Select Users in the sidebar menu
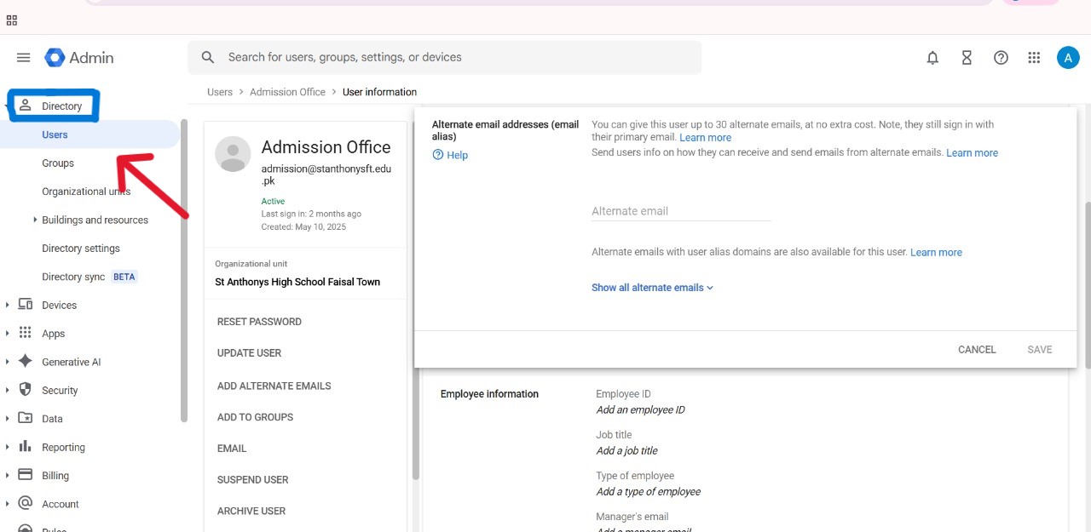This screenshot has width=1091, height=532. click(55, 134)
